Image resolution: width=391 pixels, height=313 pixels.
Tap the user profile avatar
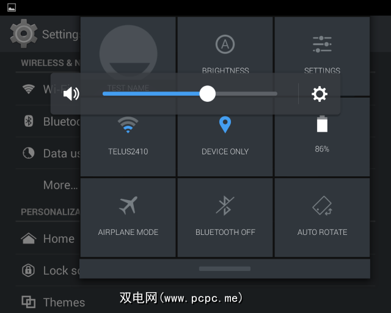(128, 53)
